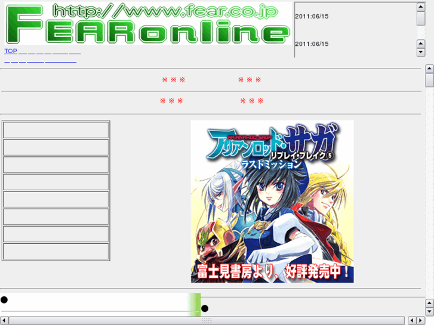This screenshot has width=434, height=325.
Task: Click the up arrow of the bottom-right frame scrollbar
Action: coord(429,303)
